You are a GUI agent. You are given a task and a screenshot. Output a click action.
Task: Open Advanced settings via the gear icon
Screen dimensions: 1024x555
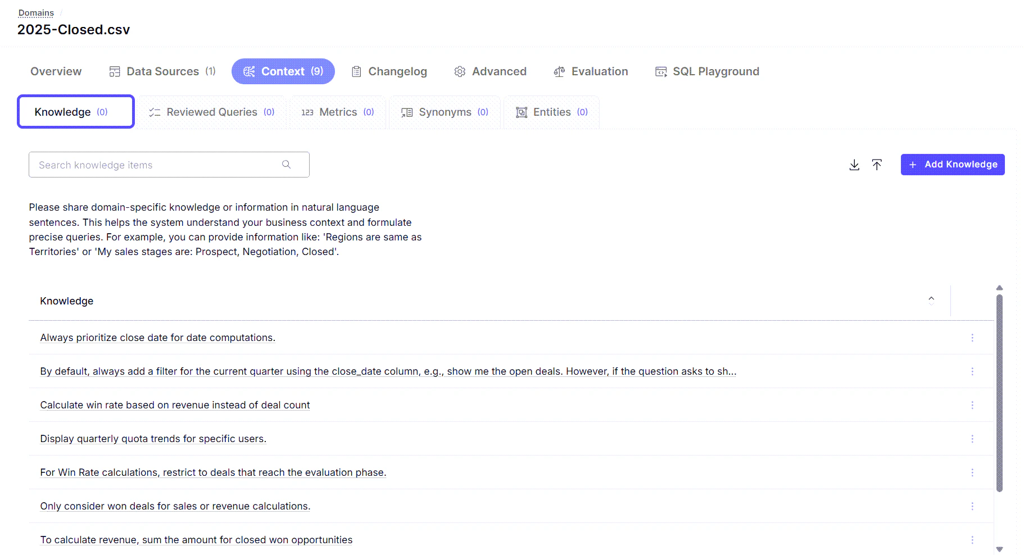tap(459, 71)
